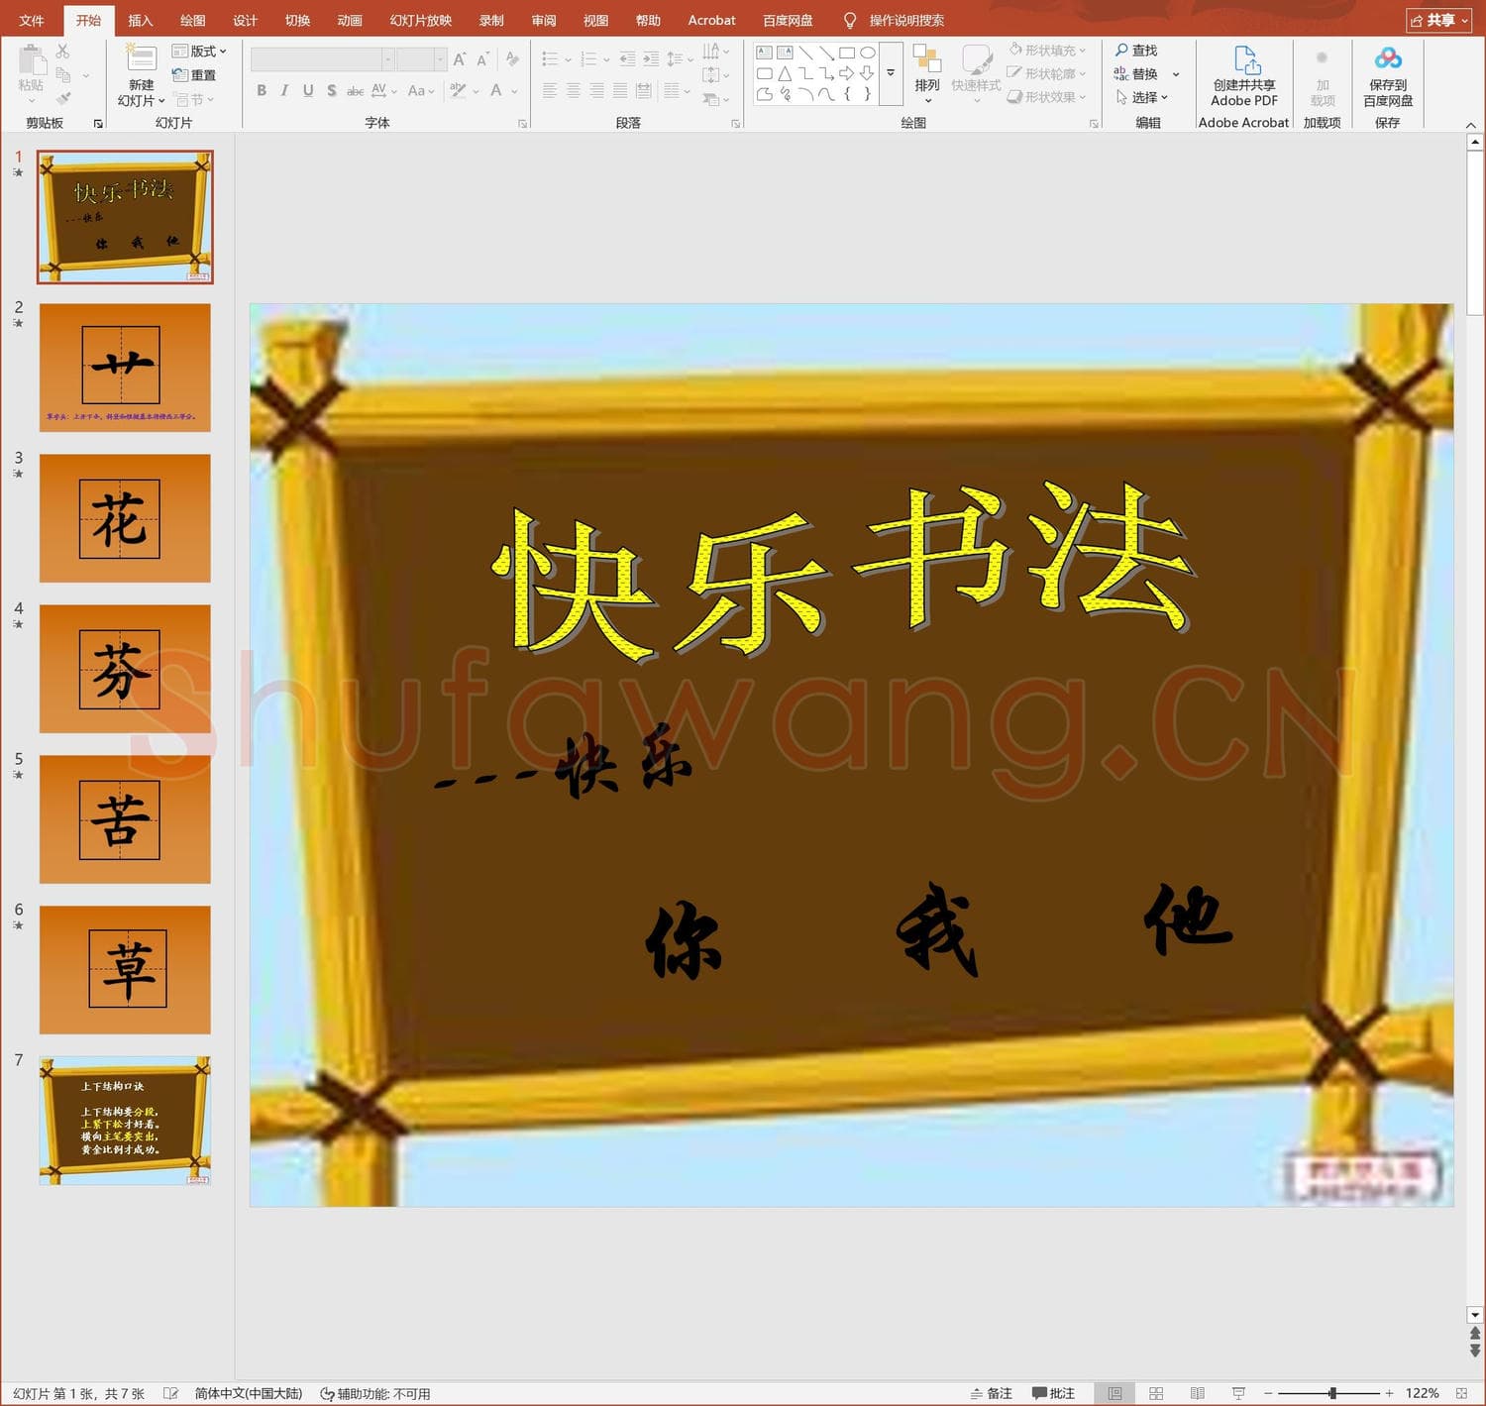Select the triangle shape in the shapes gallery
This screenshot has width=1486, height=1406.
click(785, 73)
